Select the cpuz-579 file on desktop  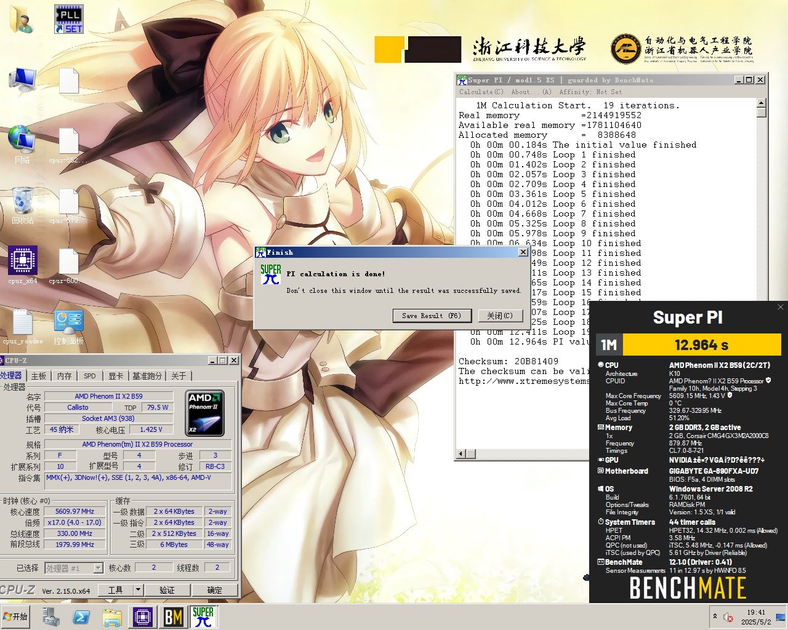tap(68, 205)
